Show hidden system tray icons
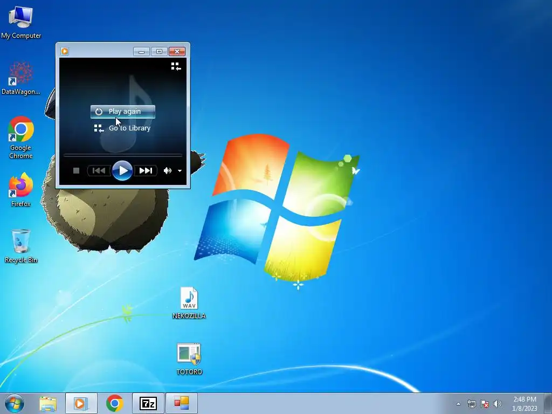 click(458, 404)
